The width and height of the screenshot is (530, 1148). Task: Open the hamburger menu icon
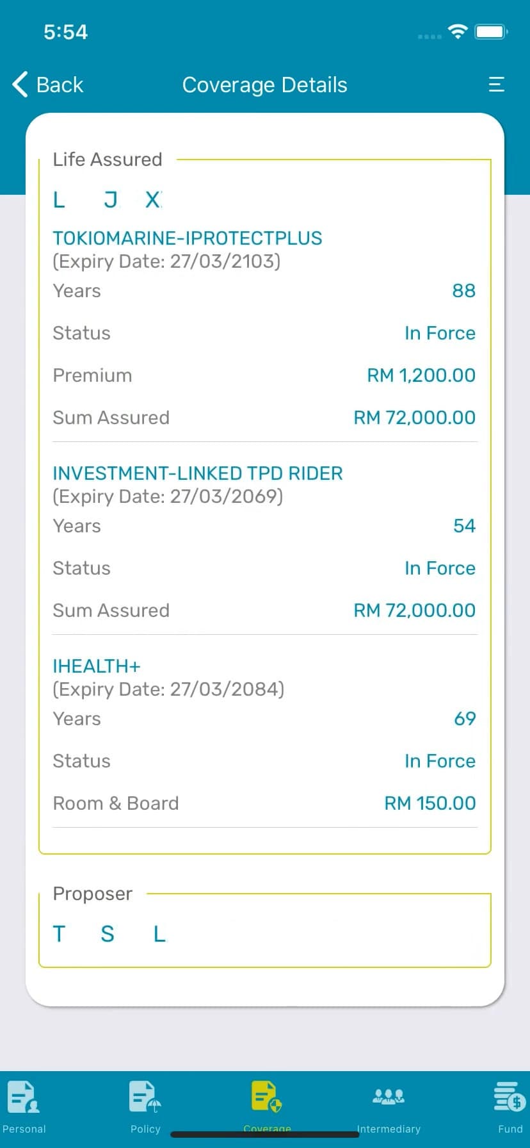click(497, 84)
